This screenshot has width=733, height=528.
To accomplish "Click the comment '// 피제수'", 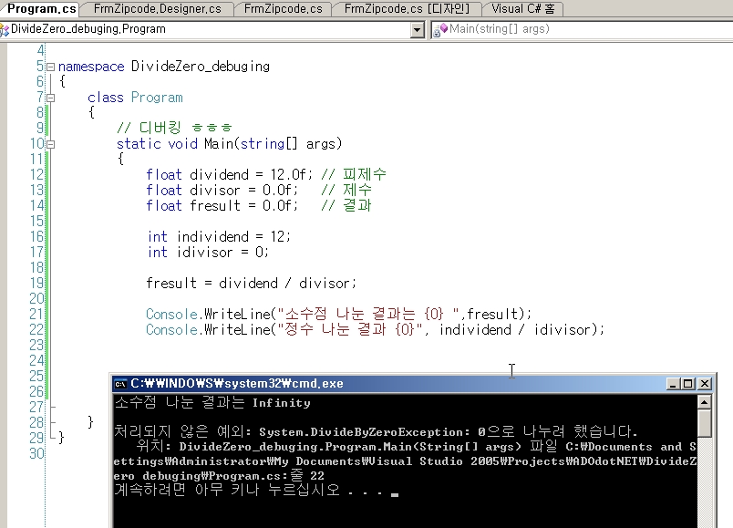I will point(354,175).
